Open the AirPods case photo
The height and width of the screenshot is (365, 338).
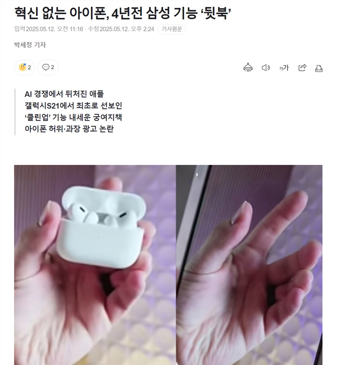pyautogui.click(x=95, y=265)
